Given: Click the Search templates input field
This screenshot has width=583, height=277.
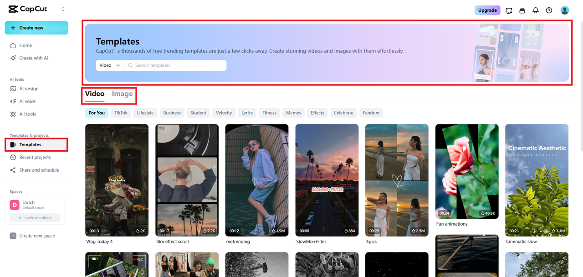Looking at the screenshot, I should point(178,65).
